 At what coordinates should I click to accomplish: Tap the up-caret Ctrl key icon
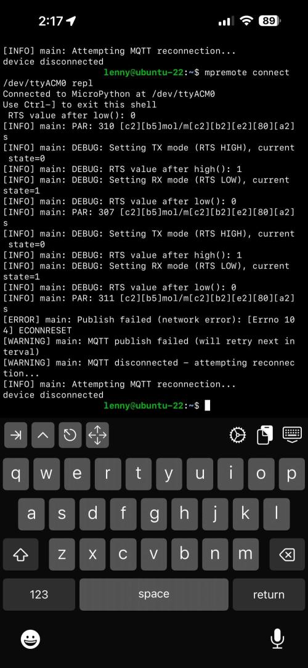(43, 435)
